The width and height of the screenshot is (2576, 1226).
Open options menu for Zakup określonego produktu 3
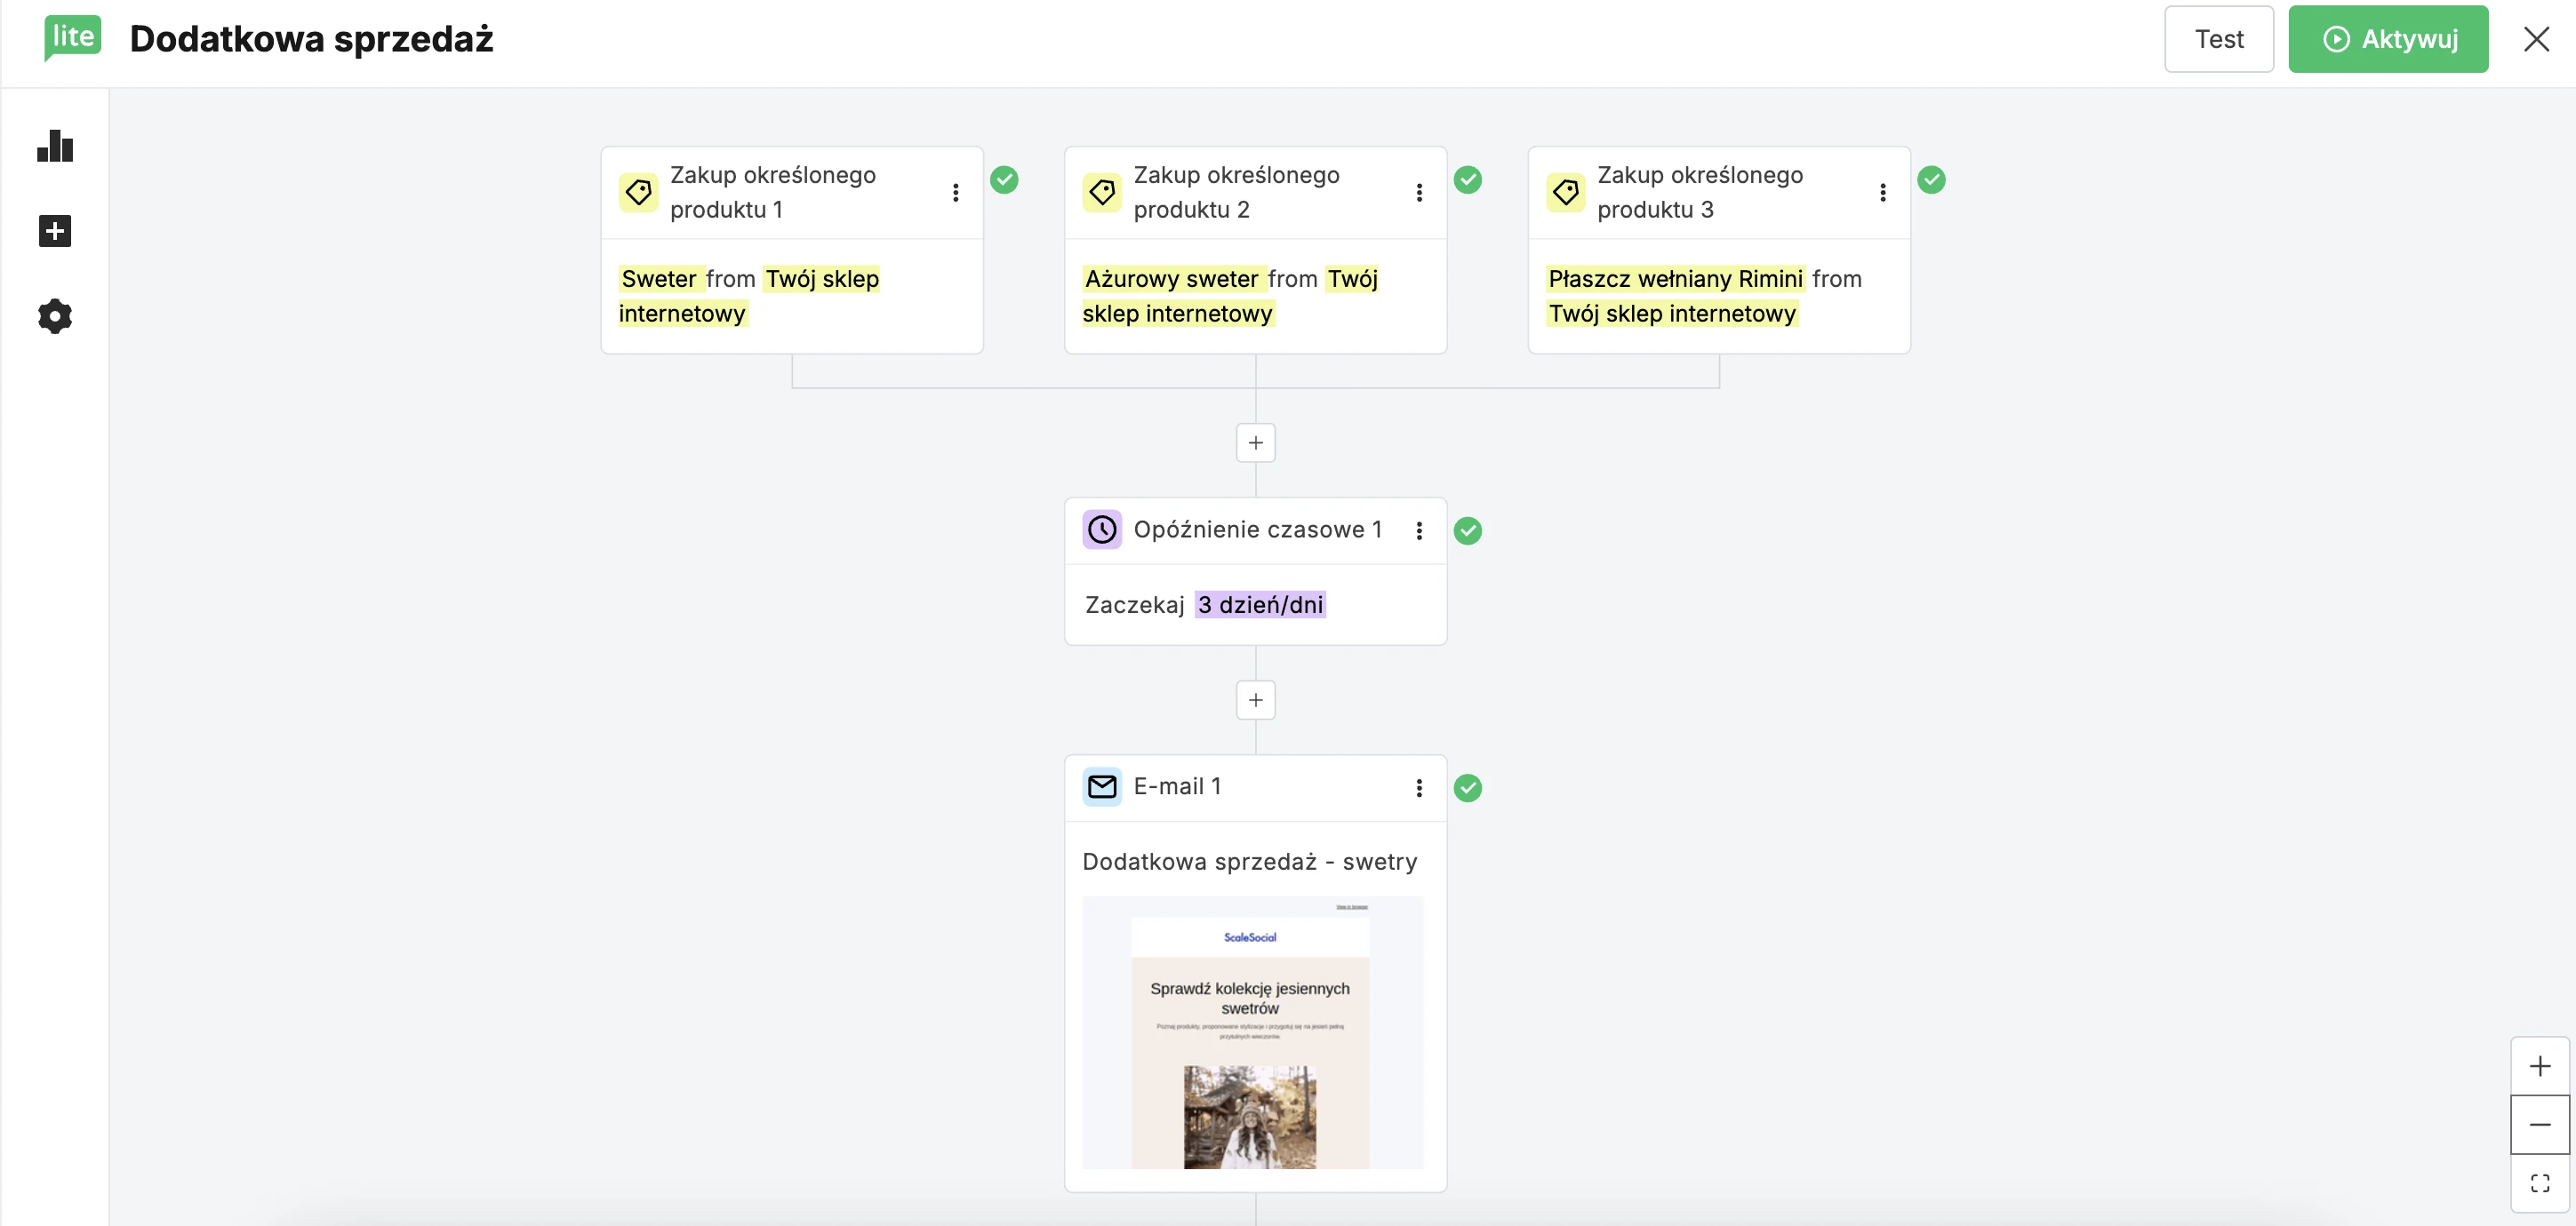(x=1884, y=192)
